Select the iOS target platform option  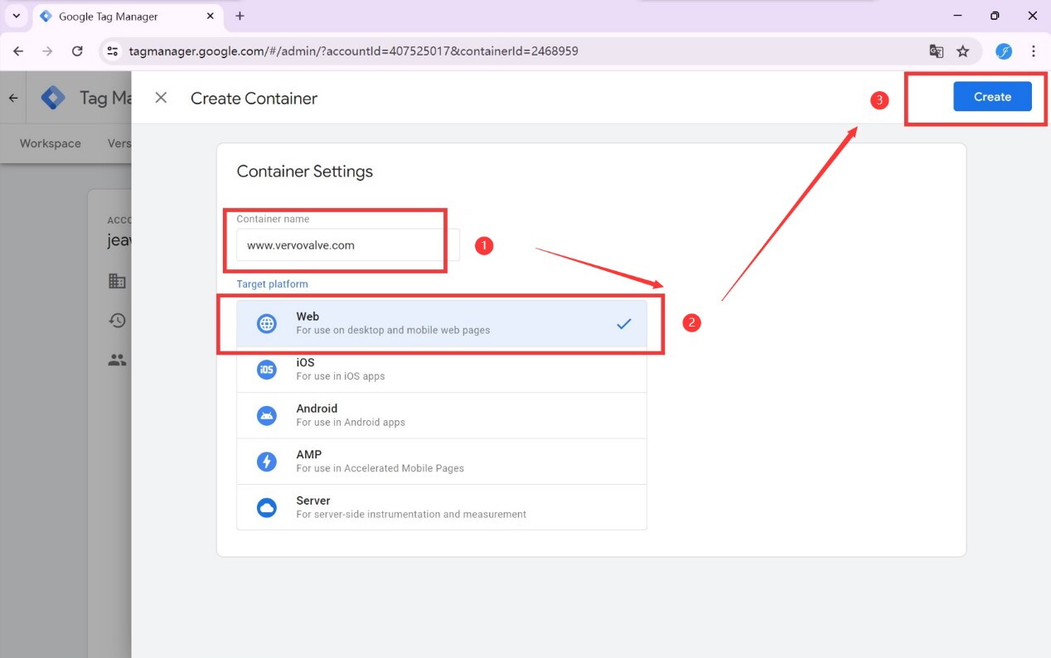tap(441, 370)
